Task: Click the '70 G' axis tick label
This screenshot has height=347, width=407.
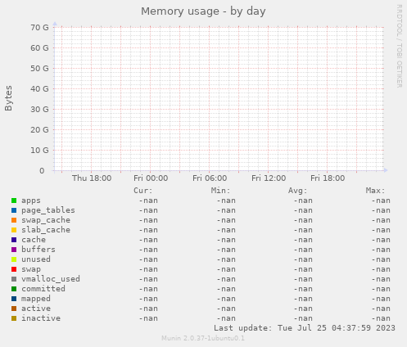Action: pyautogui.click(x=39, y=27)
